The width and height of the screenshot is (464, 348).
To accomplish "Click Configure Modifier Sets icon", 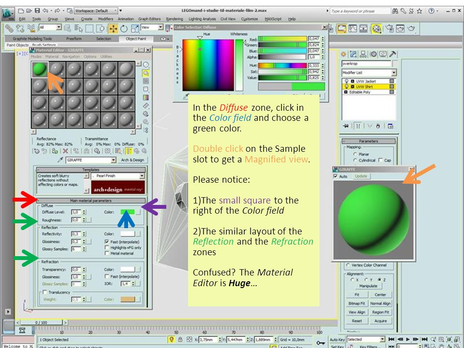I will tap(391, 126).
